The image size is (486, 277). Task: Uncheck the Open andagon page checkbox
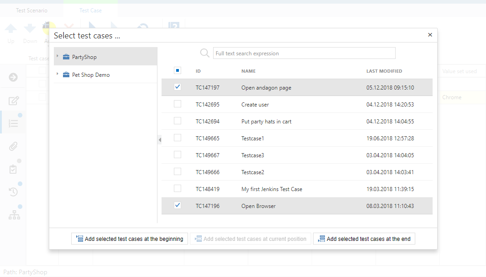pyautogui.click(x=178, y=87)
